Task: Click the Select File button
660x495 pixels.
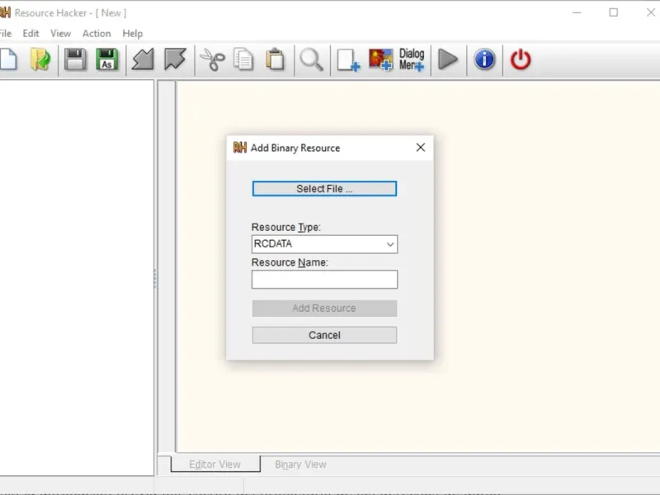Action: tap(324, 189)
